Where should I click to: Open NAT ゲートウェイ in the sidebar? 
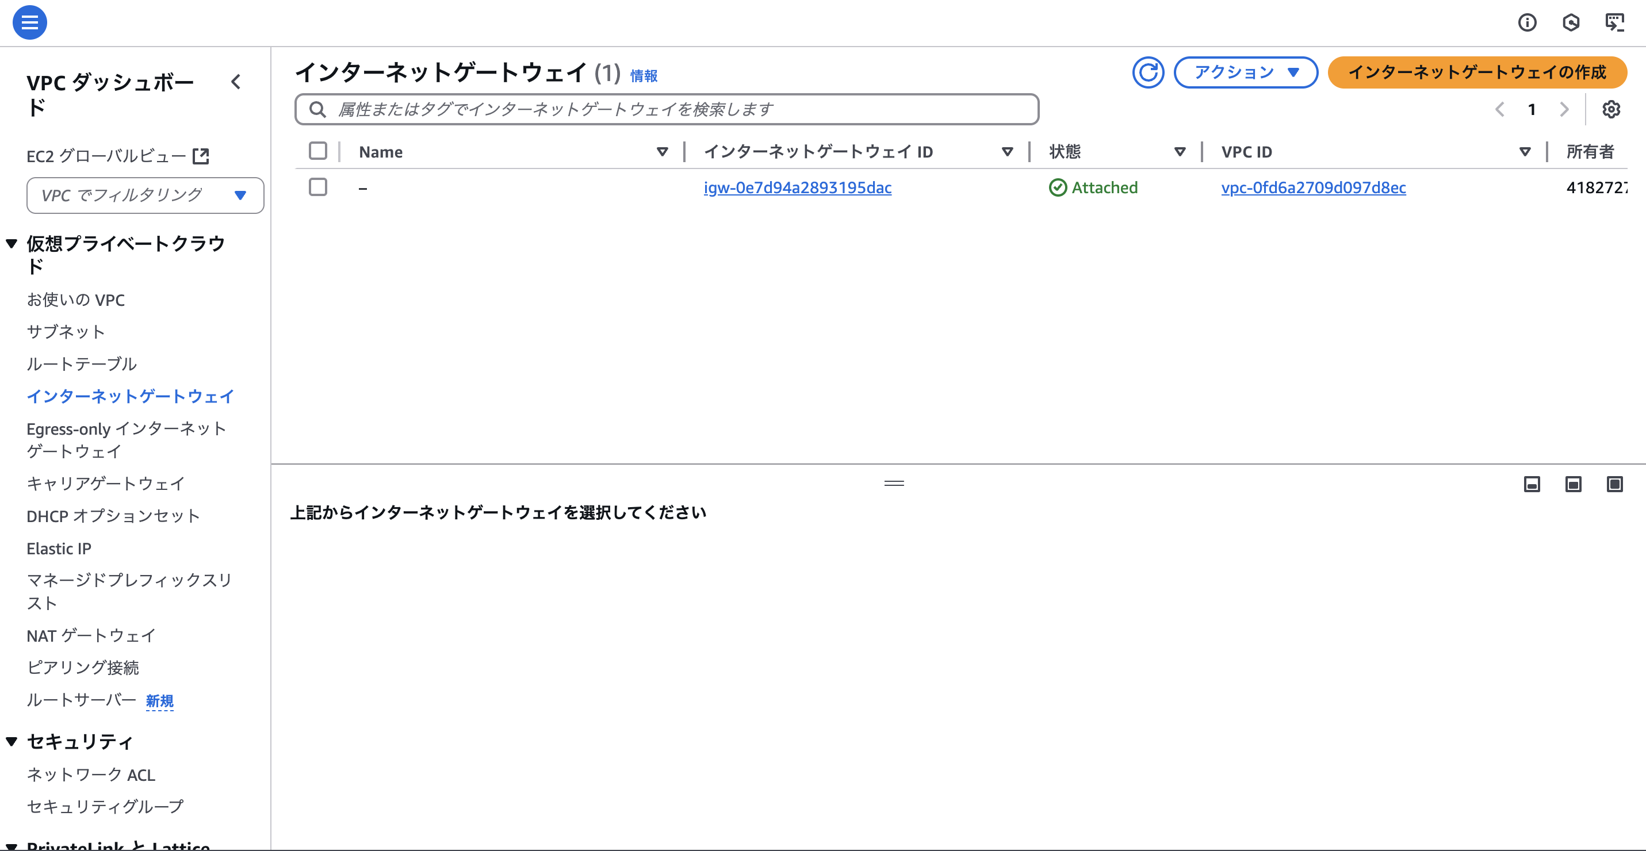point(91,635)
